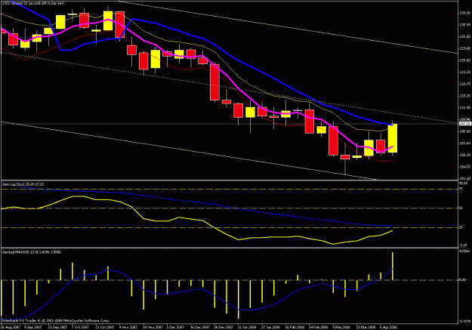Click the 9 Sep 2007 date label
Viewport: 472px width, 330px height.
click(33, 327)
